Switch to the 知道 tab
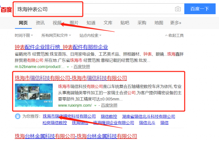219x141 pixels. [x=91, y=23]
